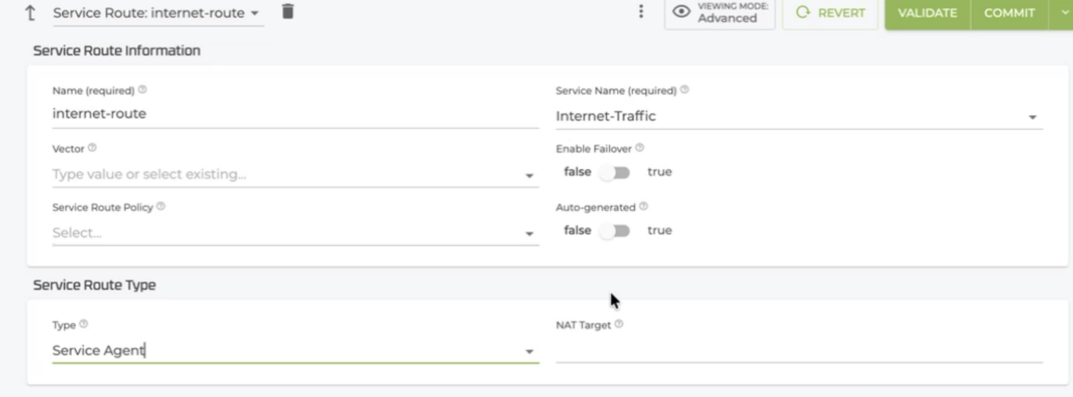Open the Type Service Agent dropdown
Image resolution: width=1073 pixels, height=397 pixels.
pyautogui.click(x=529, y=352)
